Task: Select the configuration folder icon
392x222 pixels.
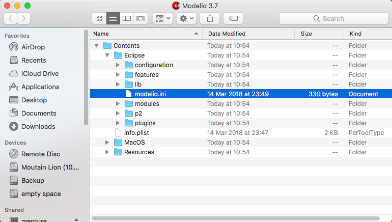Action: coord(129,65)
